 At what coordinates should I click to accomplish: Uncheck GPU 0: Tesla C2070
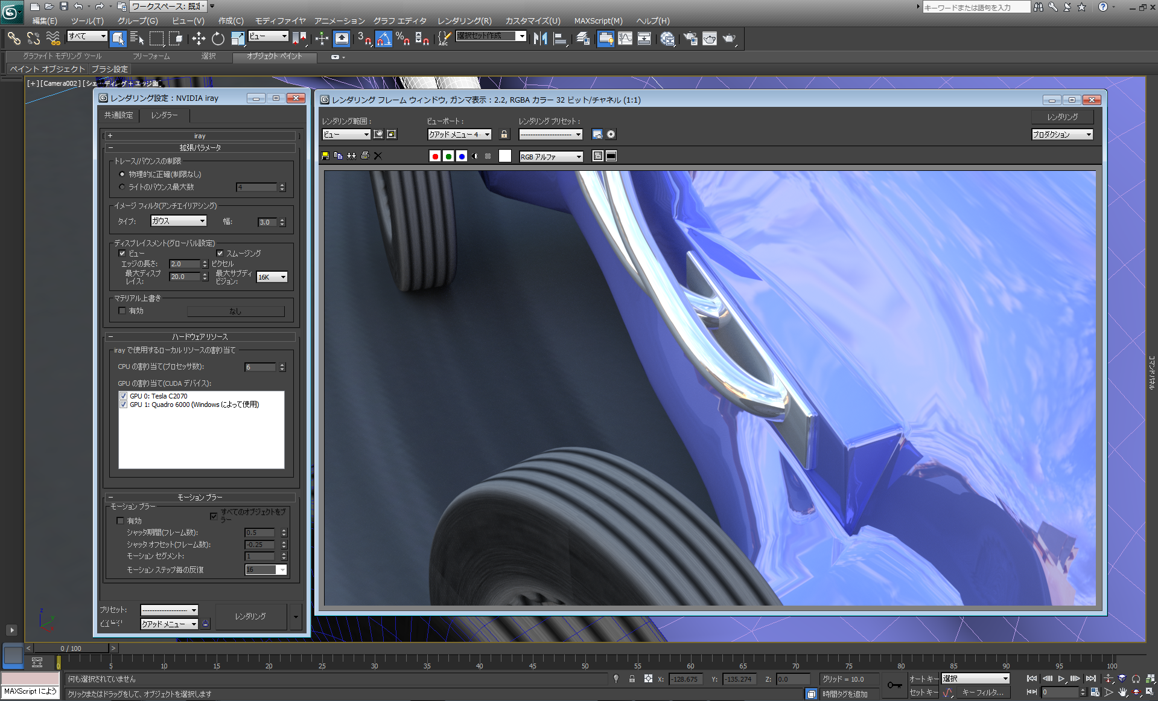point(123,396)
